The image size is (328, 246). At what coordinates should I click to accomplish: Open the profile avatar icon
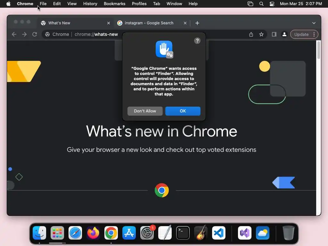click(x=284, y=34)
